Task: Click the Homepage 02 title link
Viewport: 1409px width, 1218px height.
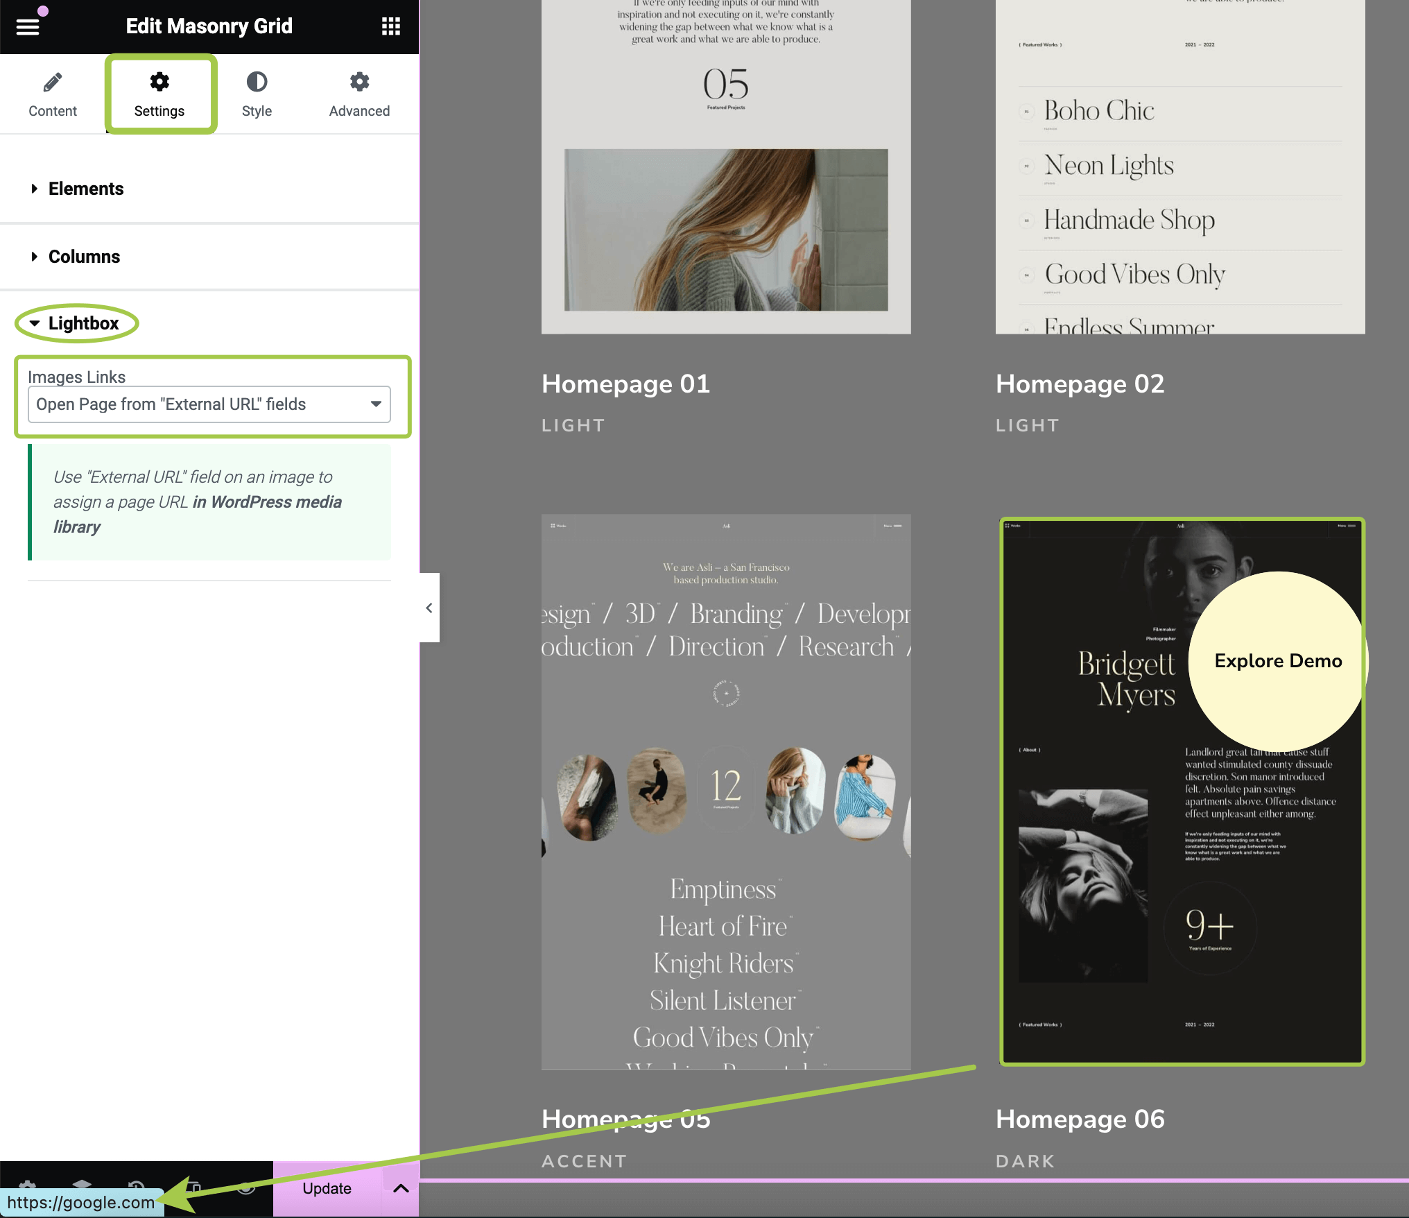Action: [1080, 384]
